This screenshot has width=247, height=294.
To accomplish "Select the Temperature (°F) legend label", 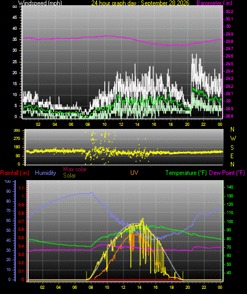I will (186, 173).
